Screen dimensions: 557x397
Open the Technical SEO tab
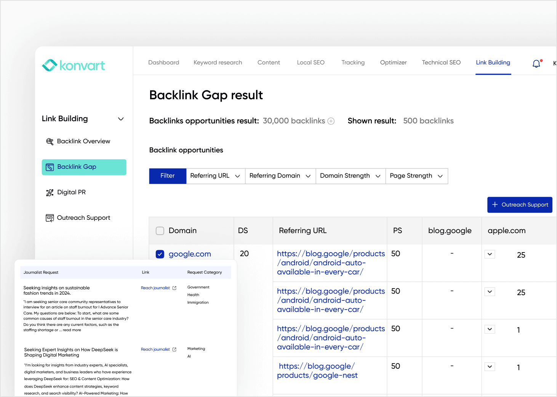tap(441, 62)
